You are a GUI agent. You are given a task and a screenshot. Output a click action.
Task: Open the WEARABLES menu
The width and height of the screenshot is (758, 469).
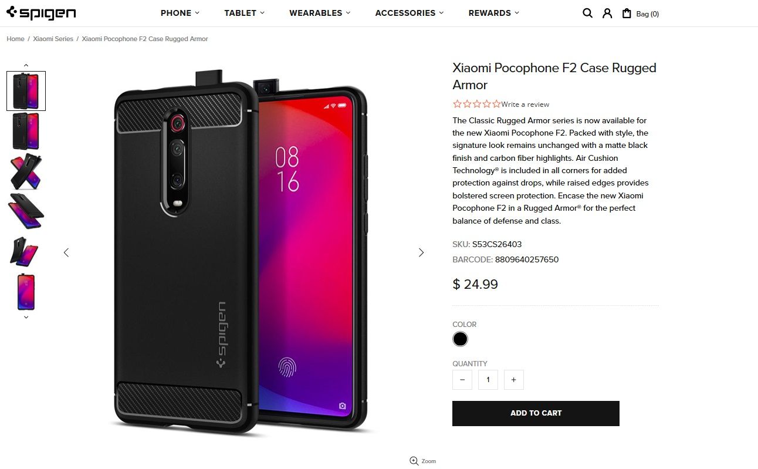(320, 13)
